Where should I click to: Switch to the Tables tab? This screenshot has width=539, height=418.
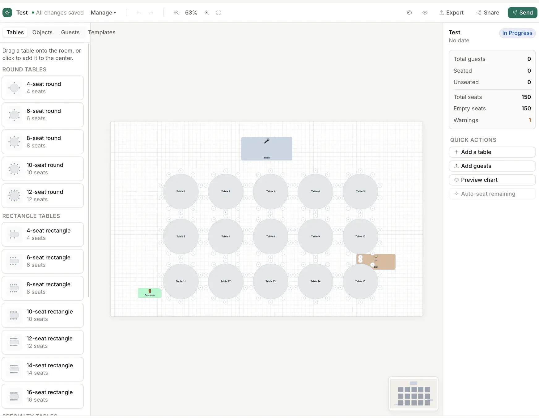tap(15, 32)
